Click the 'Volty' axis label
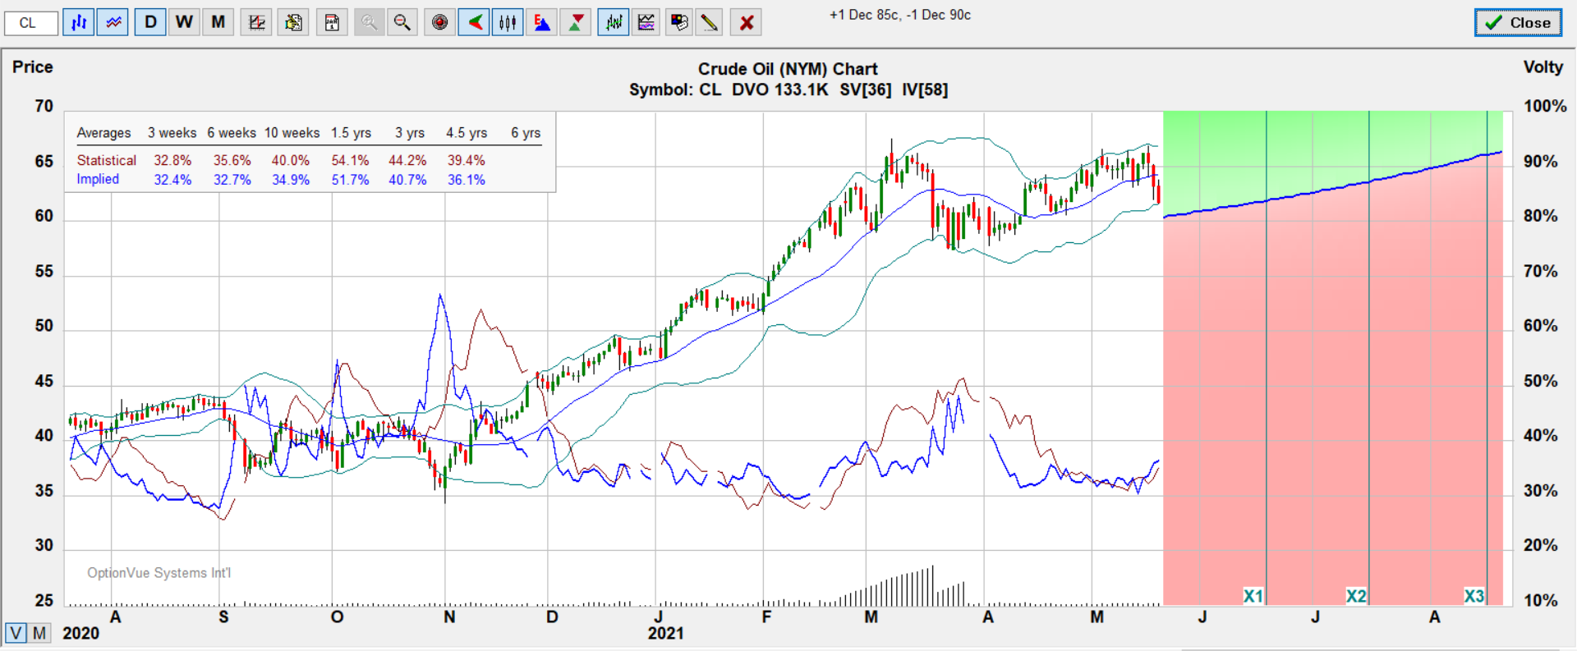The height and width of the screenshot is (651, 1577). 1543,67
